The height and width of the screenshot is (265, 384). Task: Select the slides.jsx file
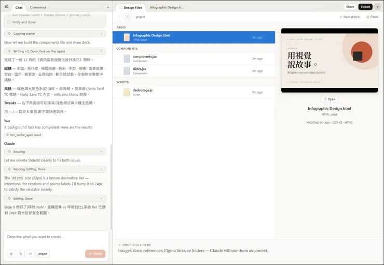194,71
